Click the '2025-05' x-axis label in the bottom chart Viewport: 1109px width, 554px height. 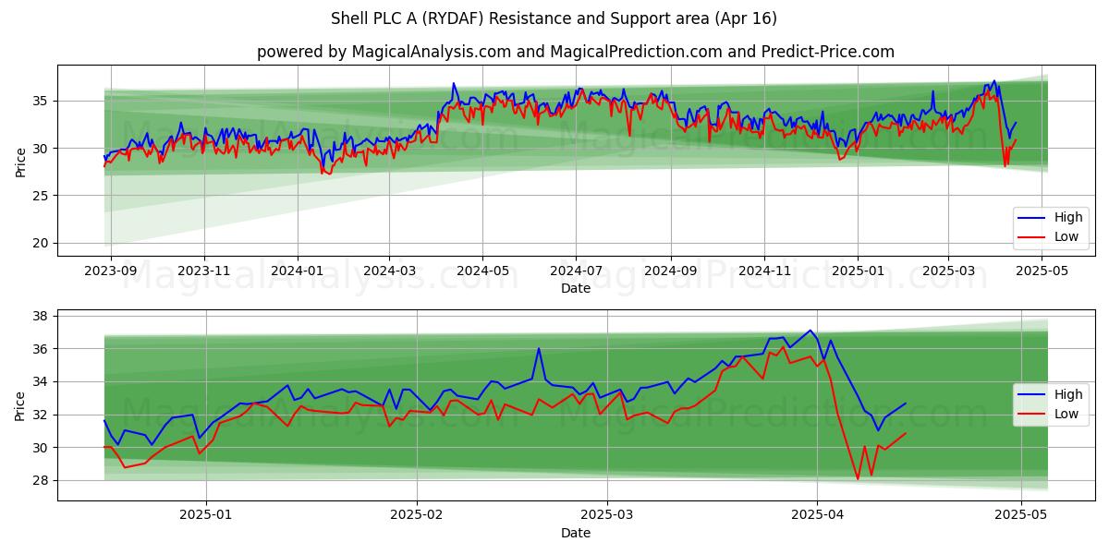click(1021, 517)
